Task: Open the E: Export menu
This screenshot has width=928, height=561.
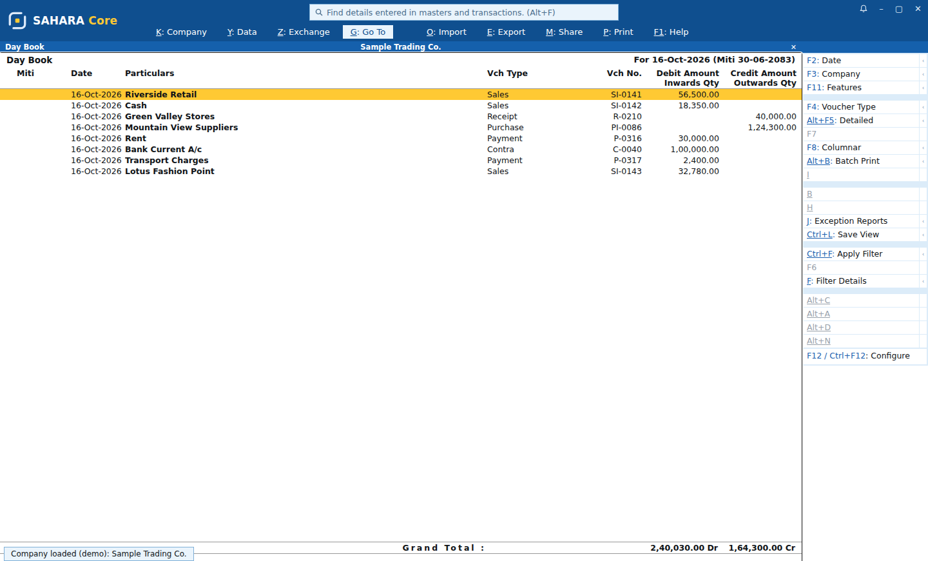Action: [506, 32]
